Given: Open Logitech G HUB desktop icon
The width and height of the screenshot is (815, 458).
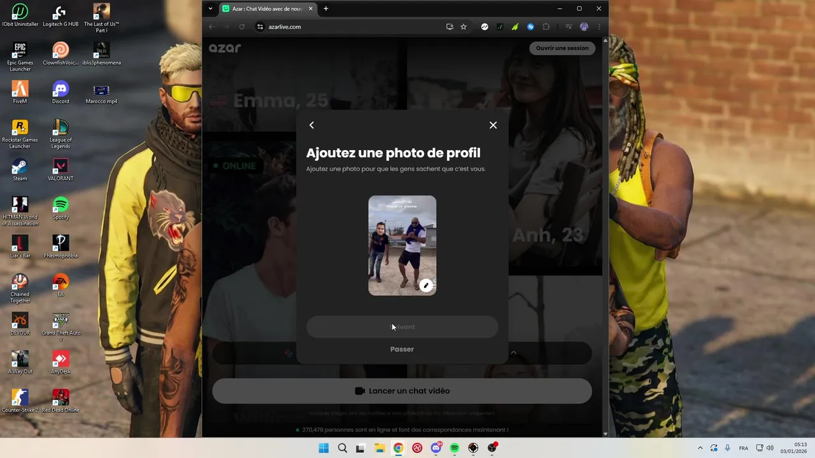Looking at the screenshot, I should [60, 16].
